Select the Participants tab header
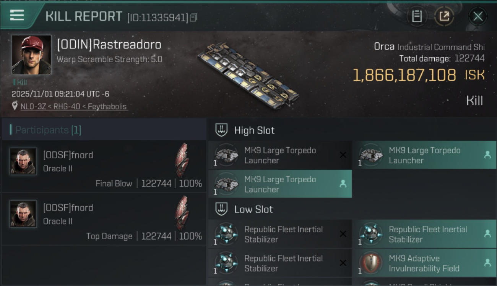The height and width of the screenshot is (286, 497). tap(48, 130)
